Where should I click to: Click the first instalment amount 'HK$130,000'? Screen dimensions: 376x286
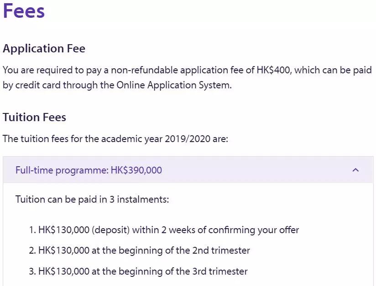tap(64, 230)
